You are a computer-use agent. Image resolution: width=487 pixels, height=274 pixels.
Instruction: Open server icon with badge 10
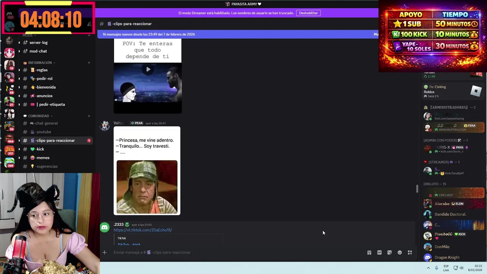coord(9,77)
